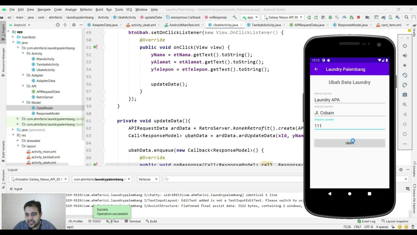Switch to AndroidManifest.xml tab
This screenshot has width=417, height=235.
pos(184,25)
